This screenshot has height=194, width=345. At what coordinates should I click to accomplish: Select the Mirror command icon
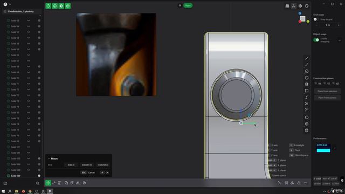pos(78,183)
